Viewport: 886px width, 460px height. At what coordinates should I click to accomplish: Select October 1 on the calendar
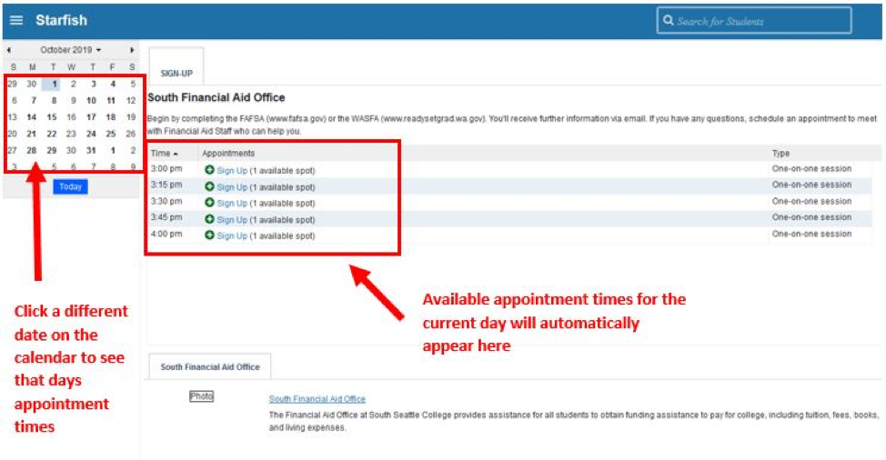pyautogui.click(x=53, y=85)
